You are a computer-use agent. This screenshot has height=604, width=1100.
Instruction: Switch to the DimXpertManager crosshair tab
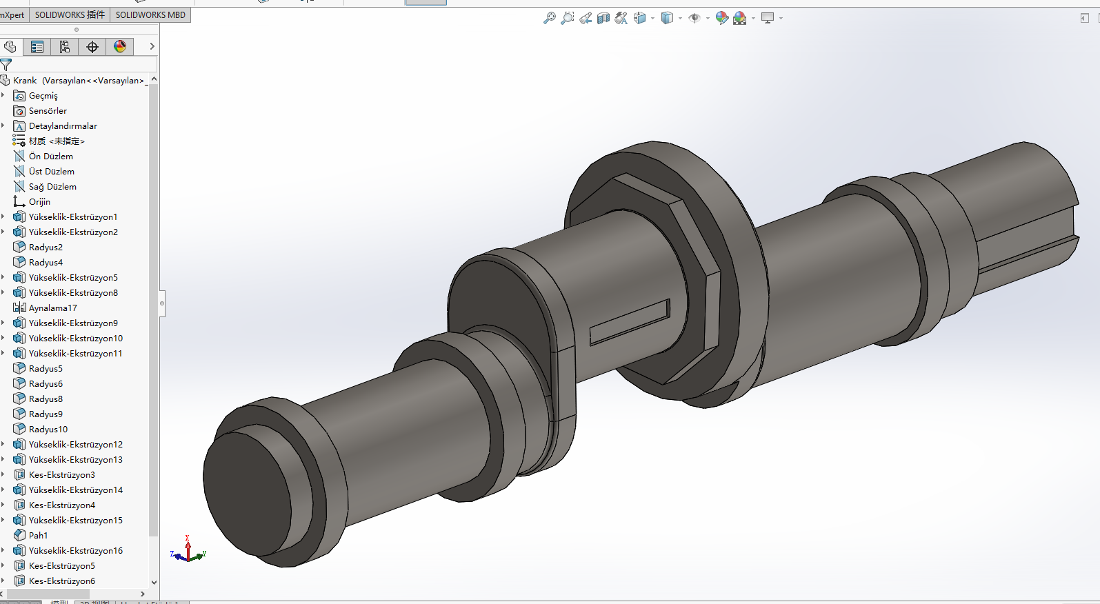click(92, 47)
